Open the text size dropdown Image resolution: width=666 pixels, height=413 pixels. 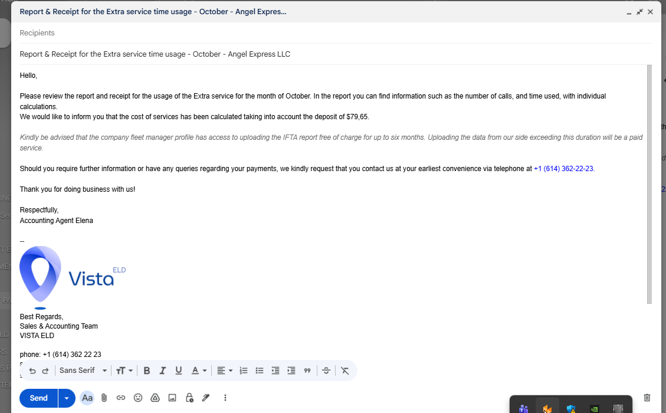tap(124, 371)
